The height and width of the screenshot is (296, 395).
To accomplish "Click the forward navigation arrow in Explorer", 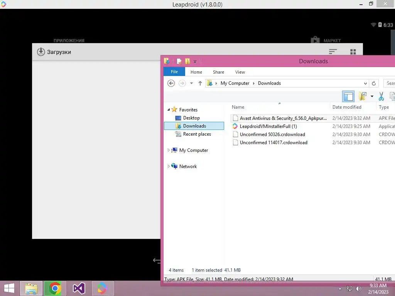I will click(x=182, y=83).
